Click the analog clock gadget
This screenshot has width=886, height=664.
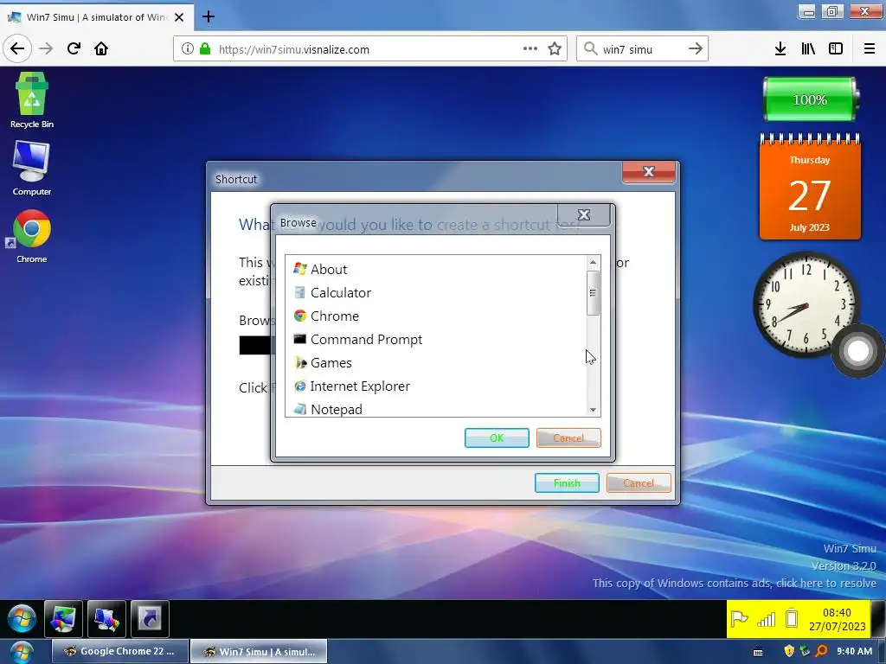click(806, 305)
